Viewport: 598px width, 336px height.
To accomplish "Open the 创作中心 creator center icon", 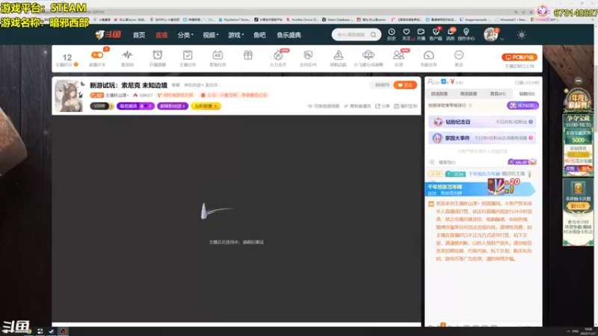I will (x=466, y=34).
